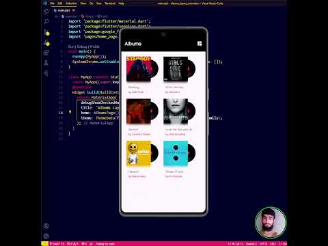
Task: Click the Starboy title text under the cover
Action: [x=133, y=87]
